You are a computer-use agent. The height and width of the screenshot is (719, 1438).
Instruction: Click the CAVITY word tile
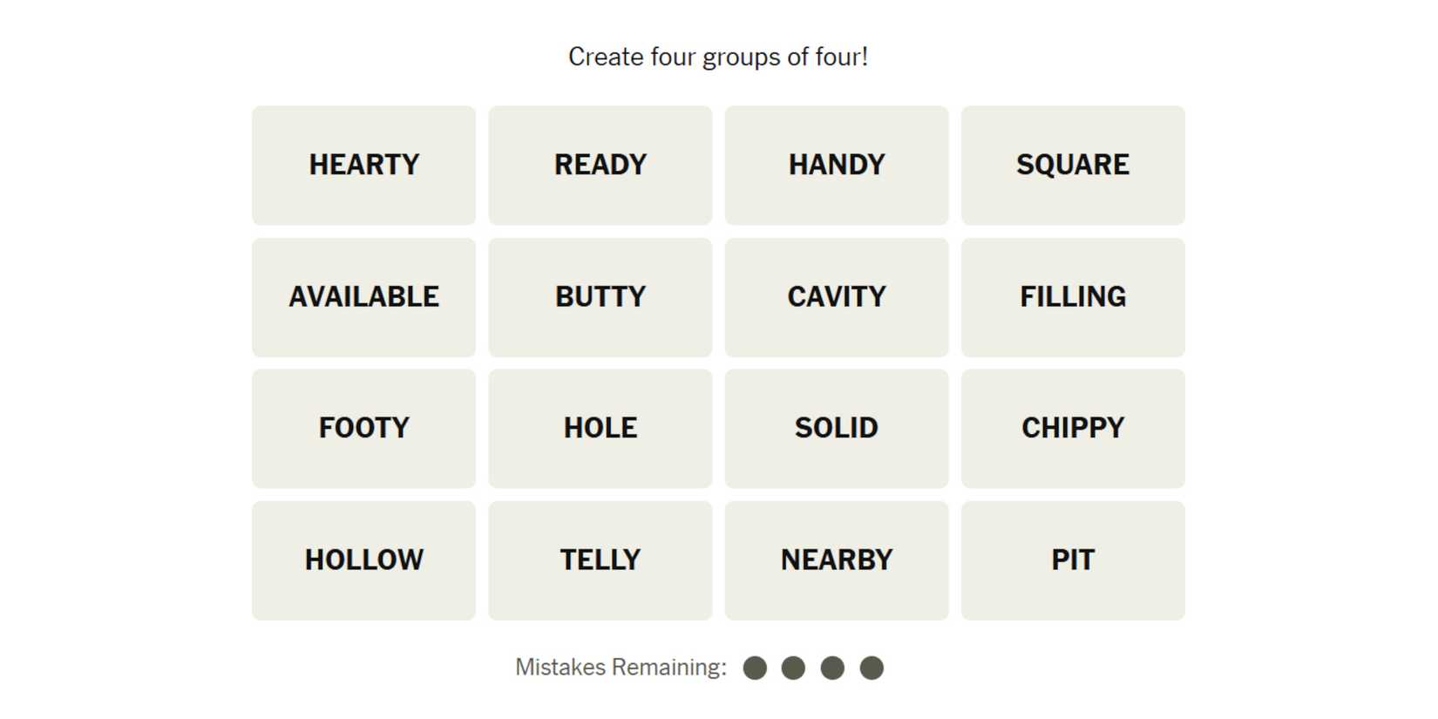(x=836, y=296)
